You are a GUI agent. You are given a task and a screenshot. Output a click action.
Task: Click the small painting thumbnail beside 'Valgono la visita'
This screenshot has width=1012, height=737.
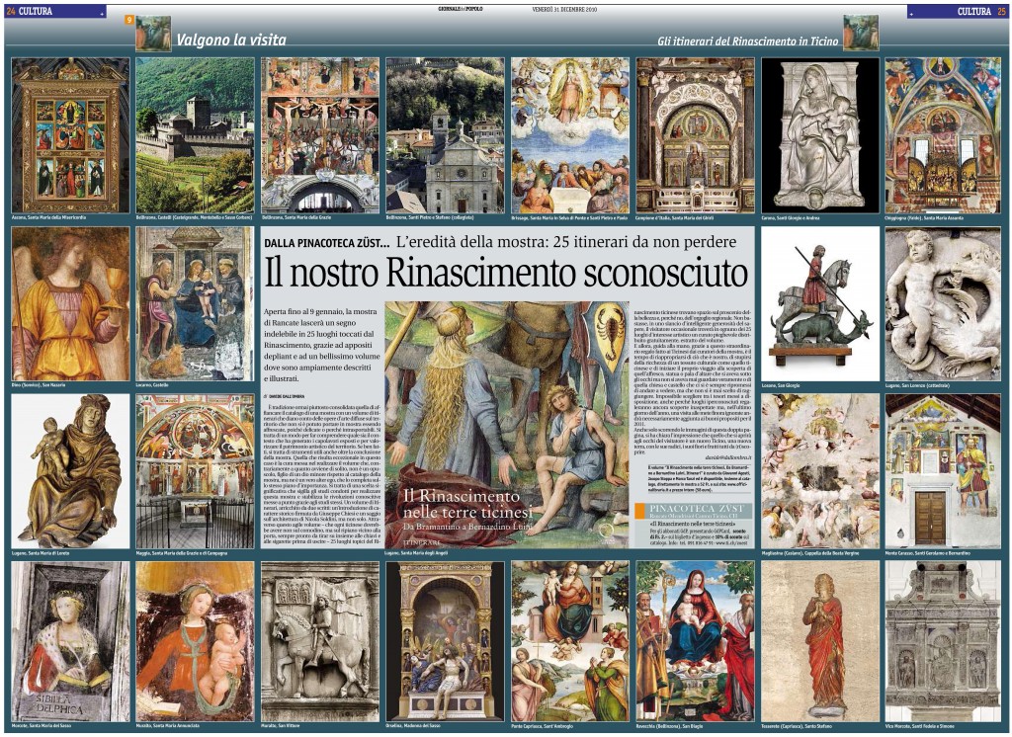[153, 34]
